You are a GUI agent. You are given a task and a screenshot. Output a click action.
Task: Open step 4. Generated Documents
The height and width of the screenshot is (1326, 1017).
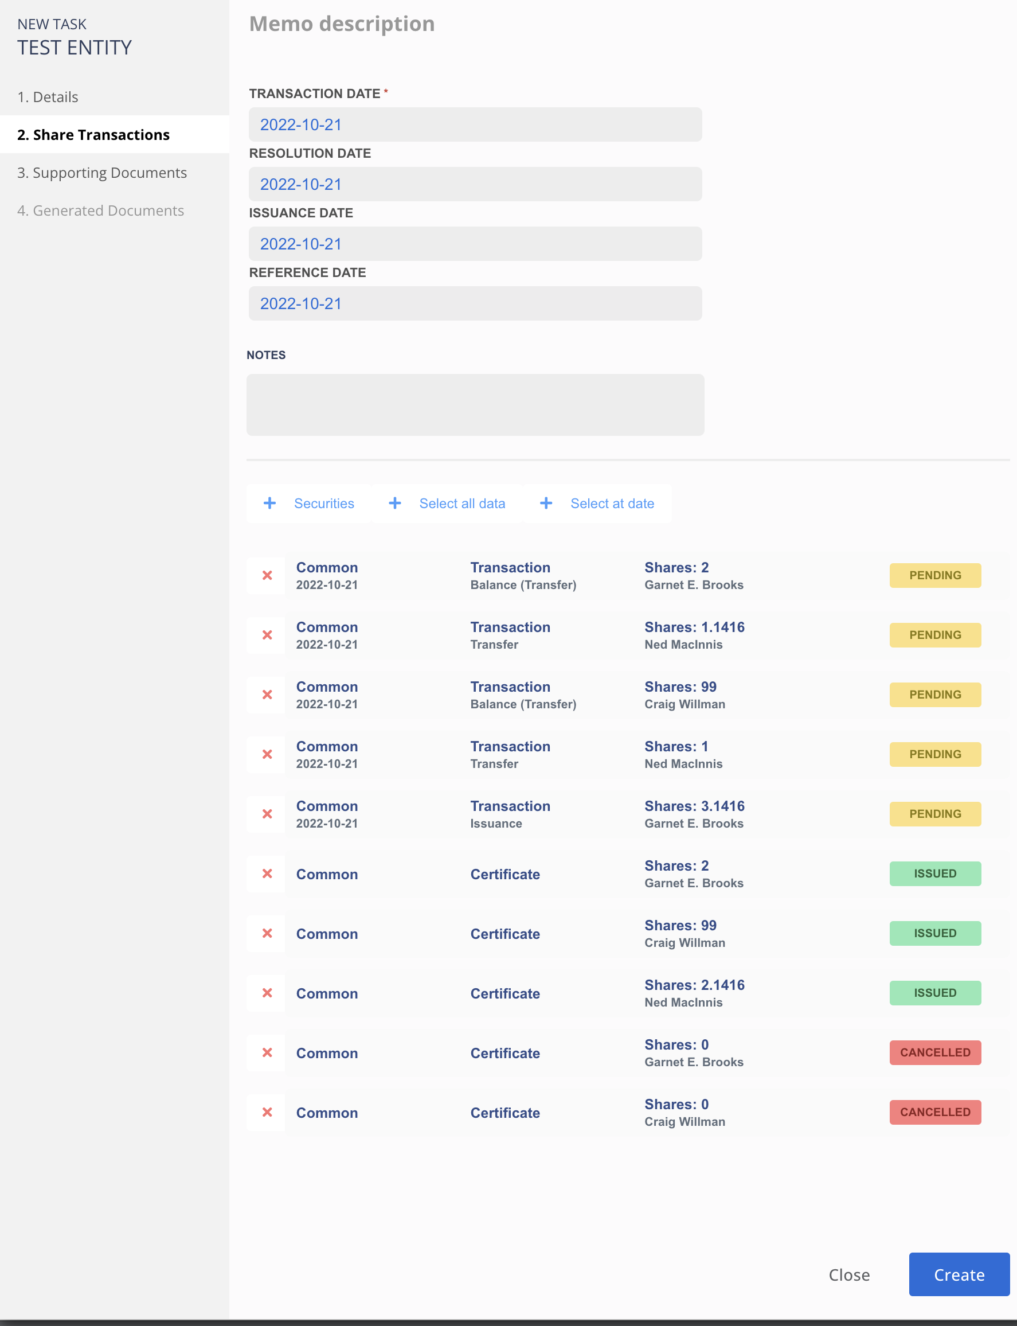pyautogui.click(x=100, y=210)
